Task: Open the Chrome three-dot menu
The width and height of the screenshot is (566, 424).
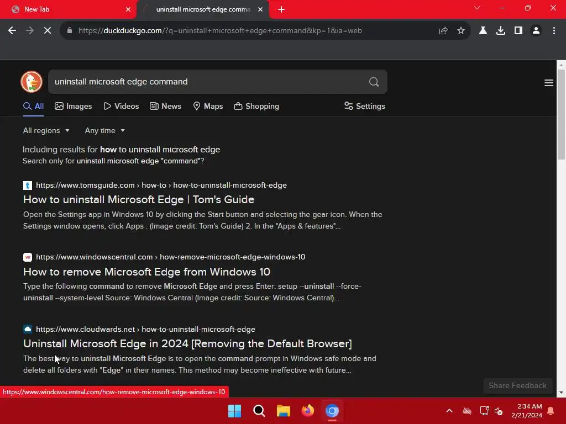Action: 554,31
